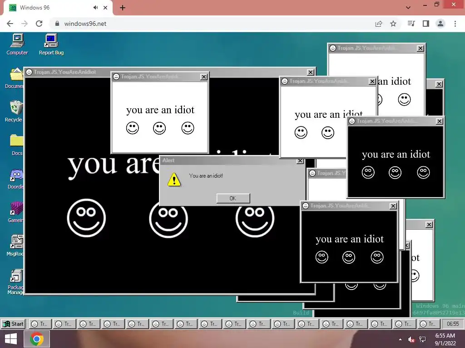Open the Docs folder desktop icon
The width and height of the screenshot is (465, 348).
point(16,145)
